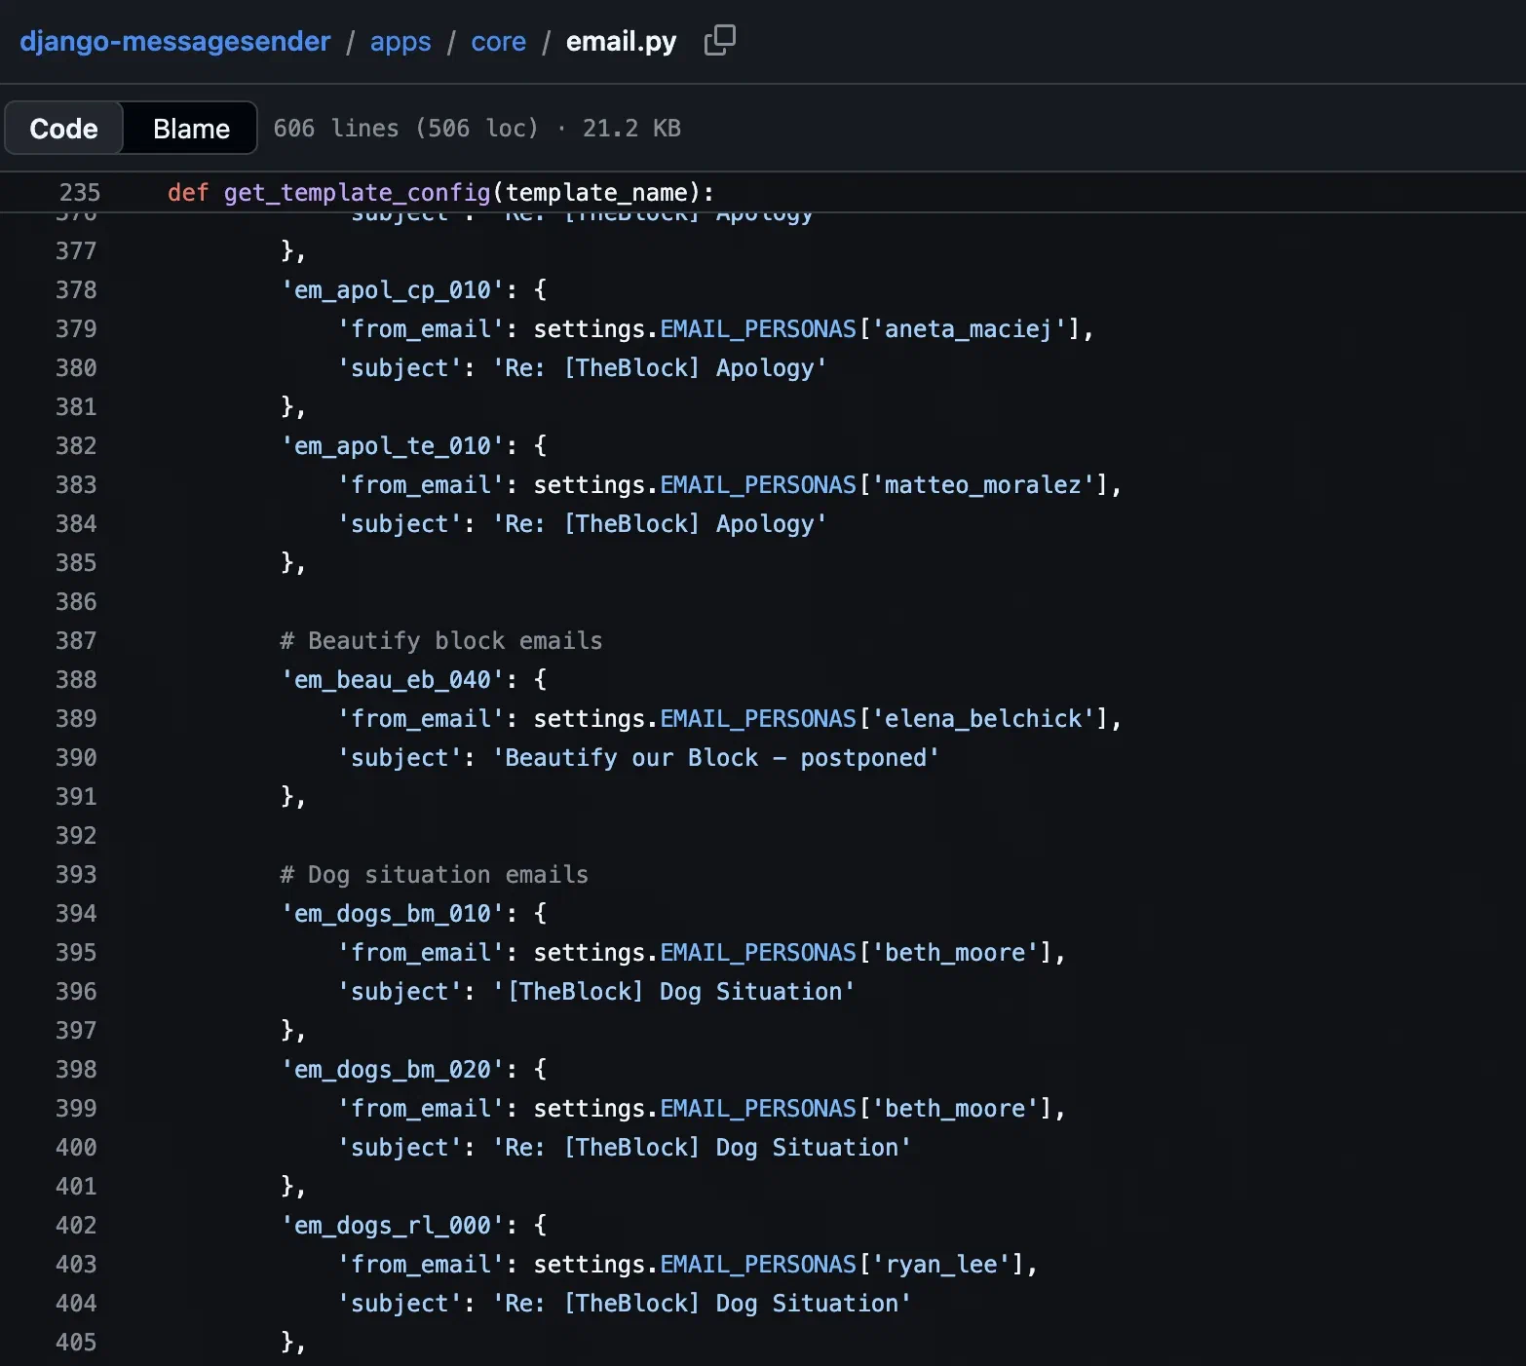Image resolution: width=1526 pixels, height=1366 pixels.
Task: Click EMAIL_PERSONAS on line 379
Action: [758, 329]
